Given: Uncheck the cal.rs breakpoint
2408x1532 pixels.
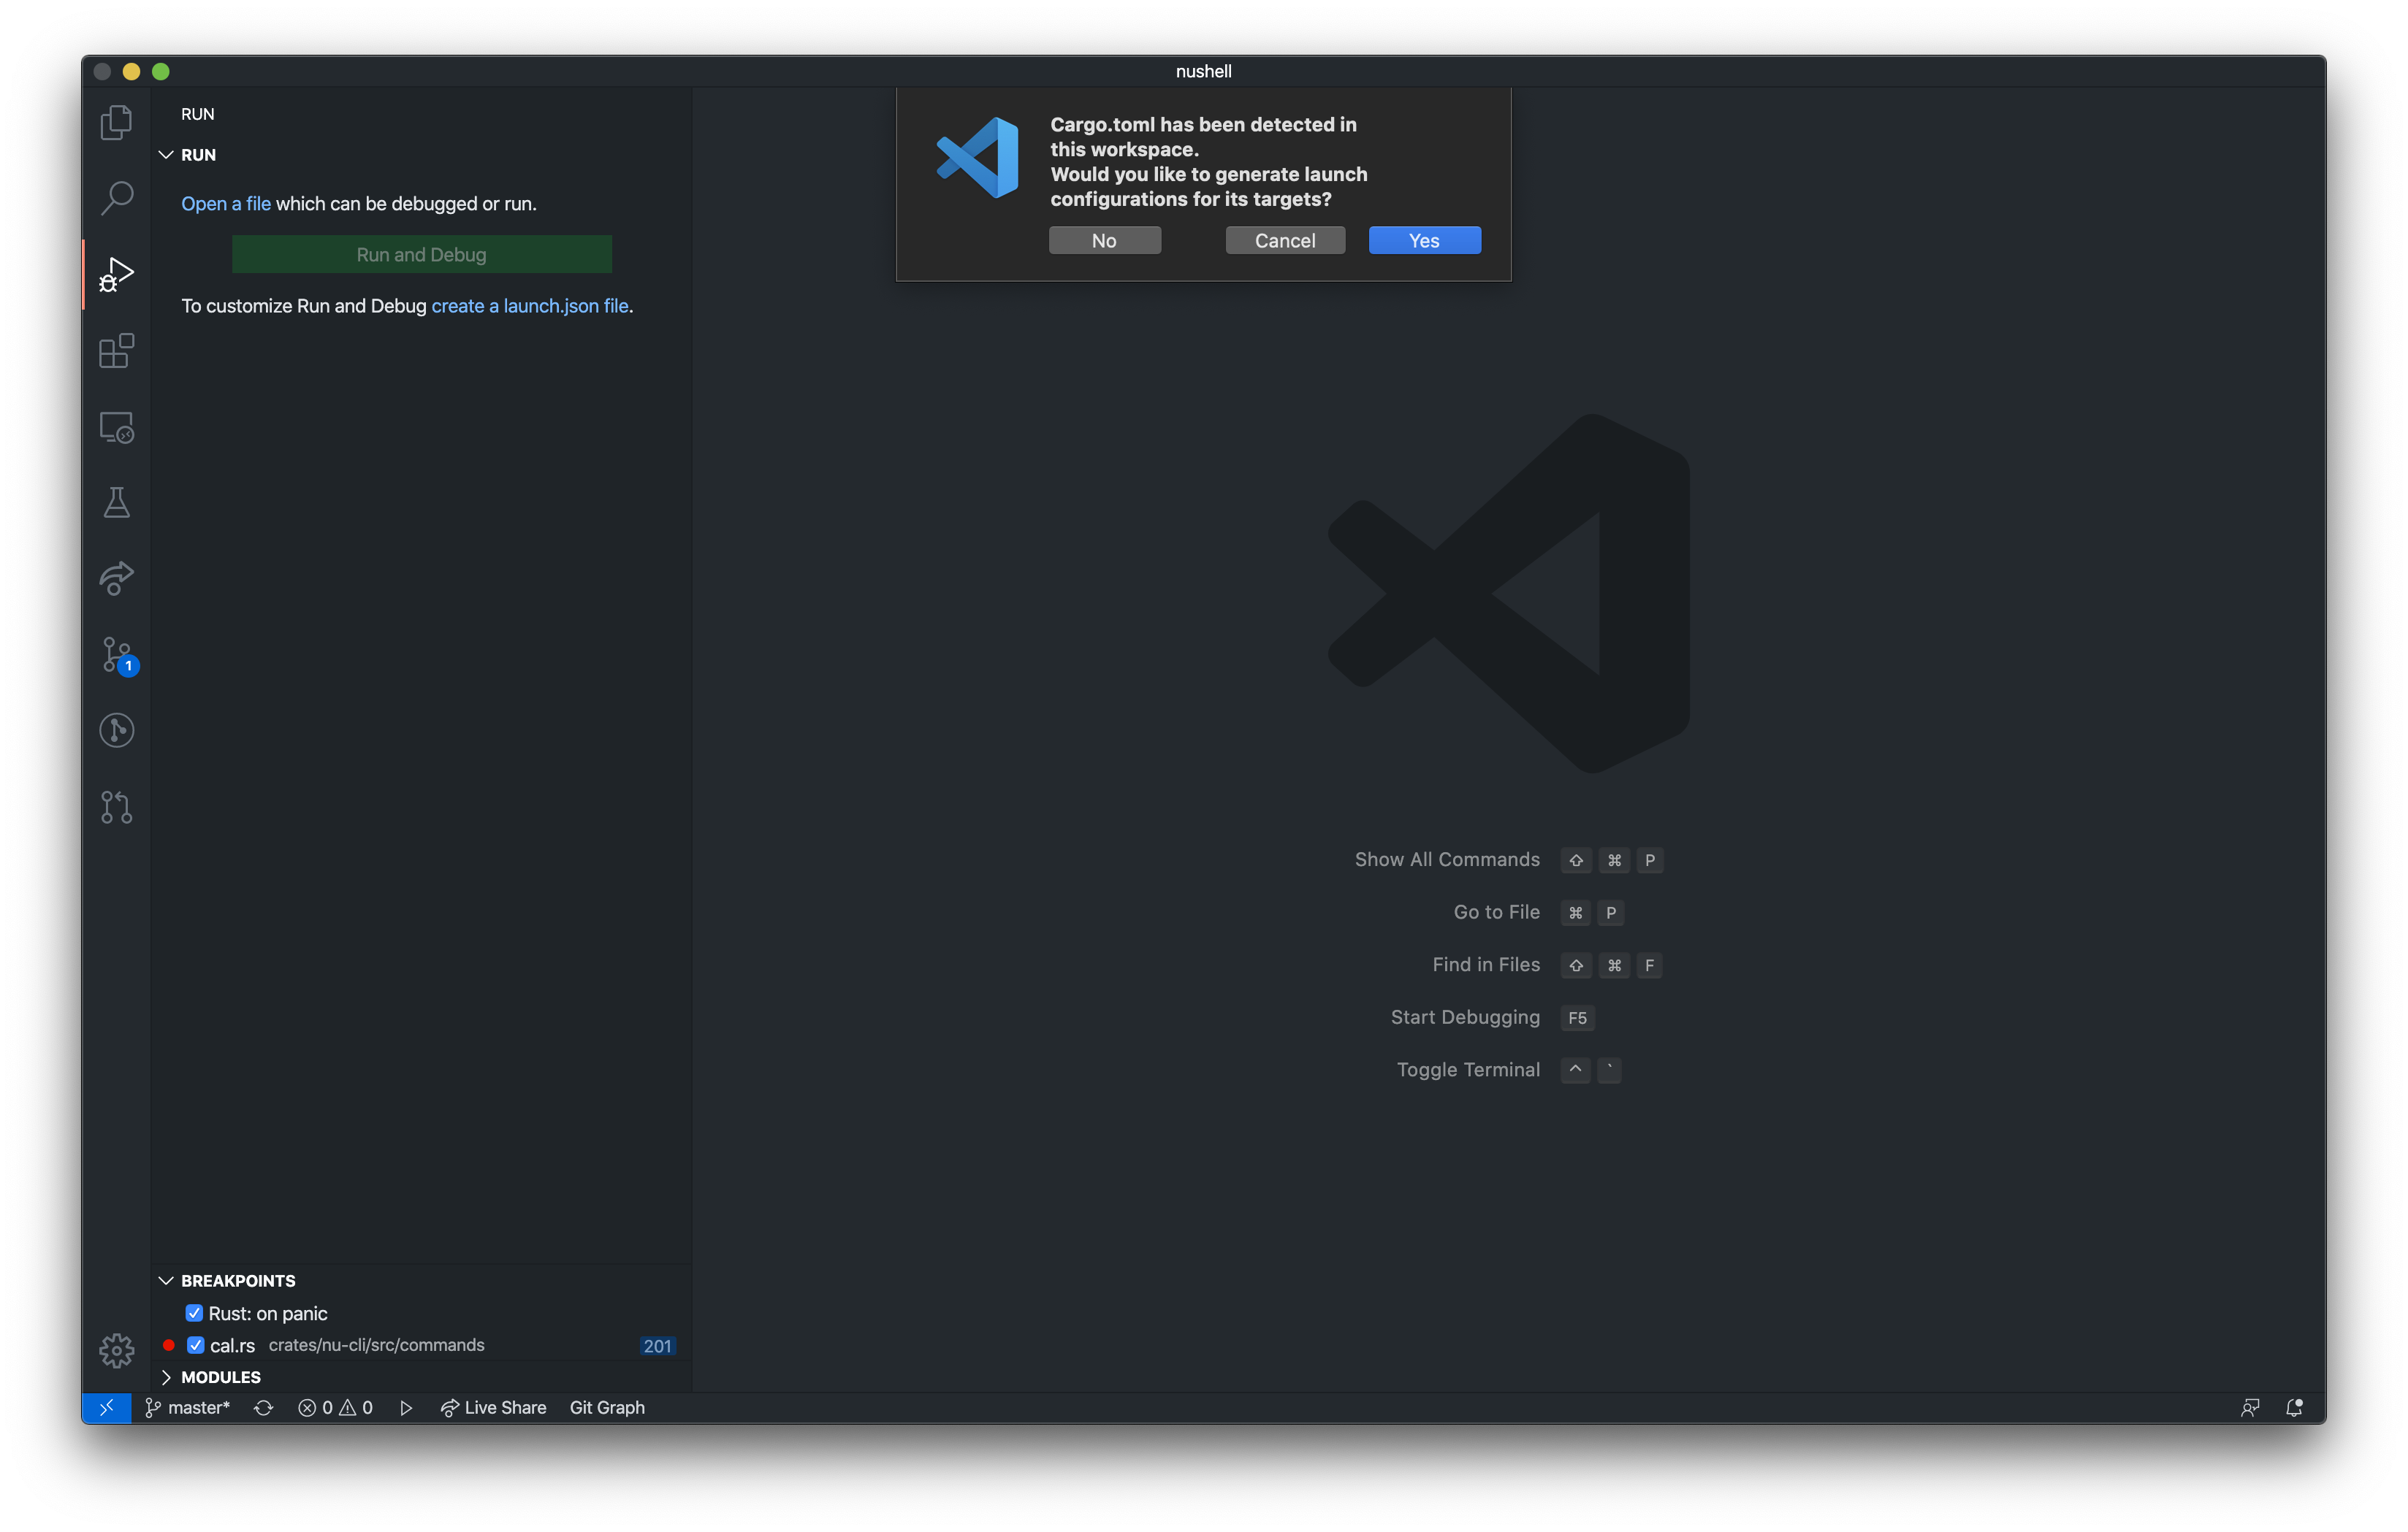Looking at the screenshot, I should 195,1345.
